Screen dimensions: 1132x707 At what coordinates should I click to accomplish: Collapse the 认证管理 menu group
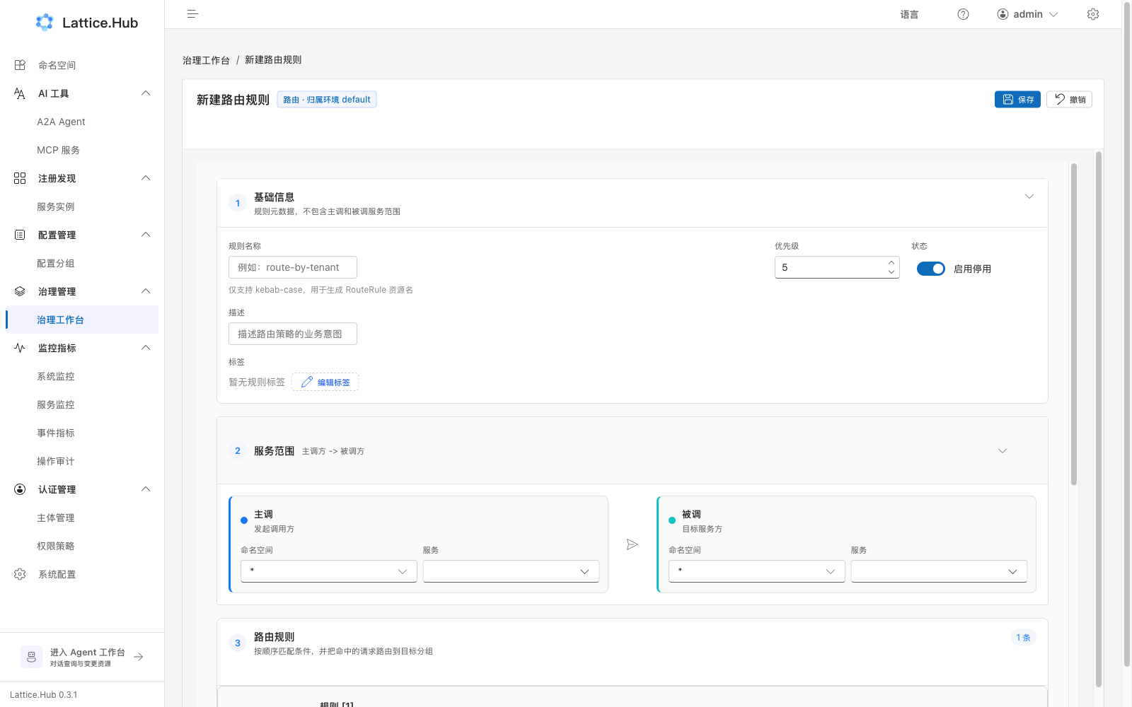pos(146,489)
